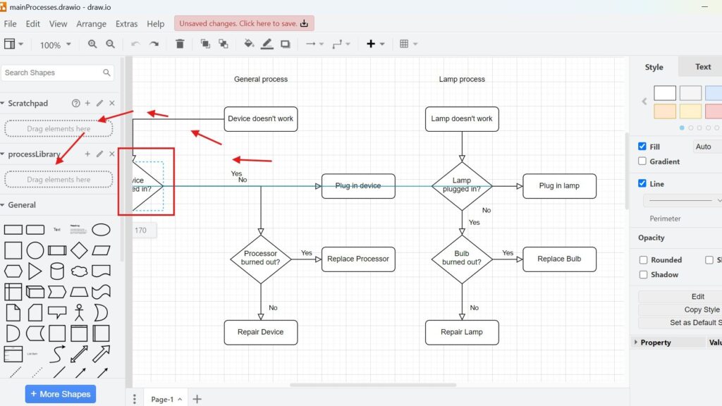Disable the Fill checkbox
The image size is (722, 406).
point(642,146)
